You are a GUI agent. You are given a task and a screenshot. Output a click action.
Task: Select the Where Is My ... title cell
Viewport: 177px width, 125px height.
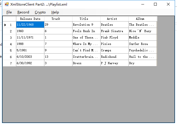click(x=86, y=44)
